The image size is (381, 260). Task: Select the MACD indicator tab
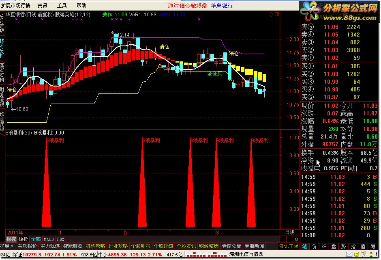pos(49,239)
